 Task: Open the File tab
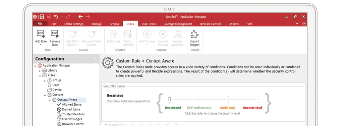coord(40,24)
